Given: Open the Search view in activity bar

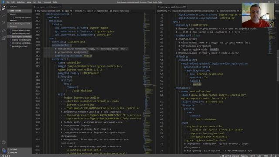Looking at the screenshot, I should pos(3,15).
